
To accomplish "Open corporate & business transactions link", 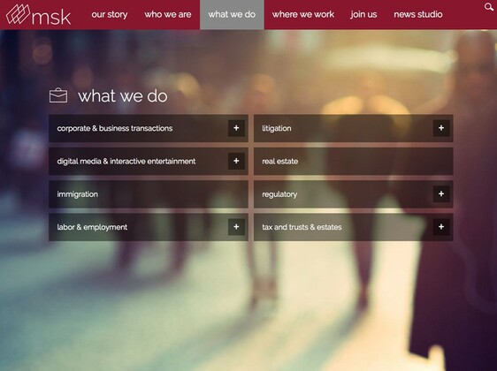I will 115,128.
